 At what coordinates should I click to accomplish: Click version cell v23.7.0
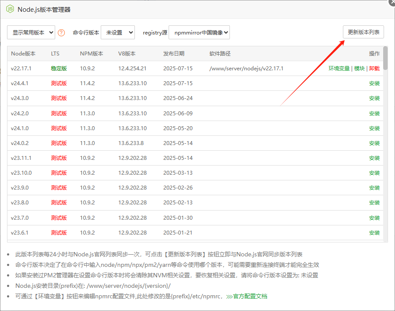[x=20, y=218]
